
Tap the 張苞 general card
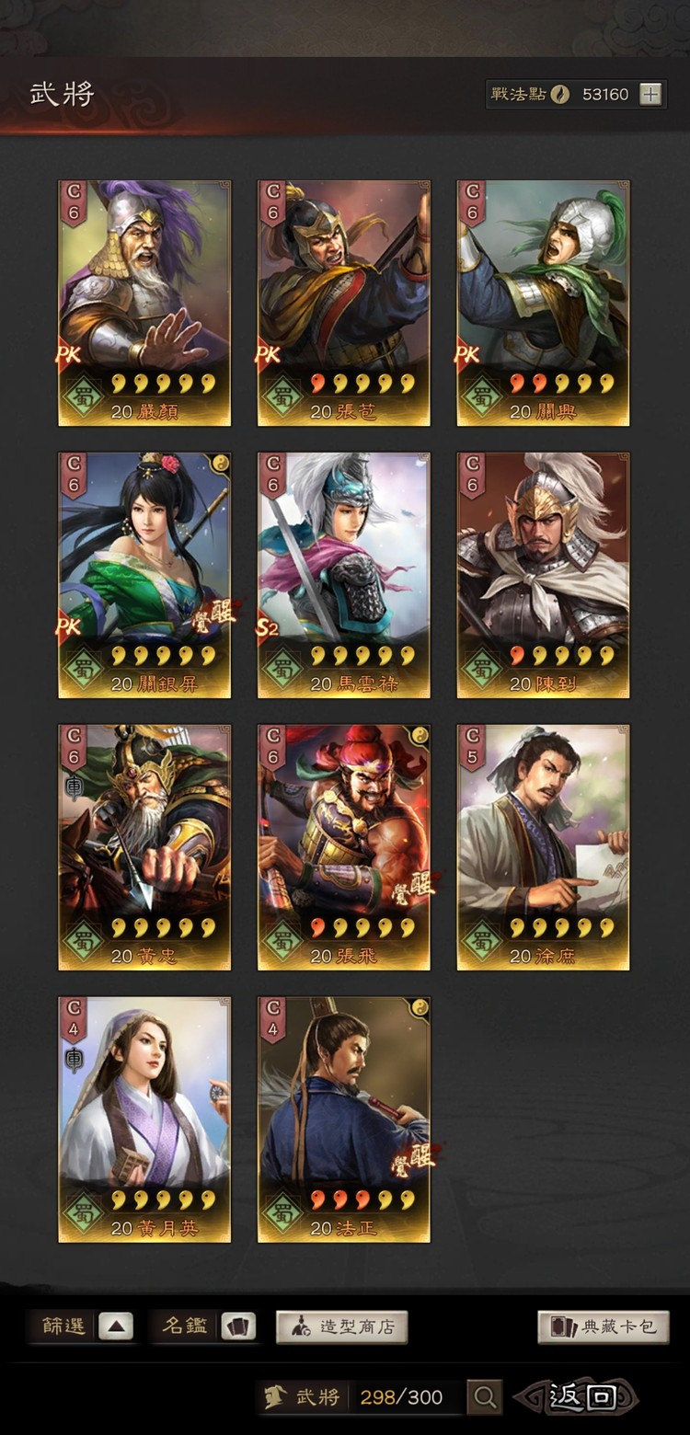tap(344, 303)
